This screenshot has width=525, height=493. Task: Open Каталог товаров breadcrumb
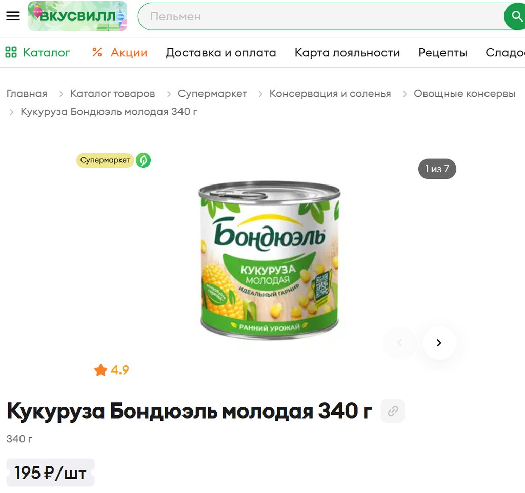(x=112, y=94)
